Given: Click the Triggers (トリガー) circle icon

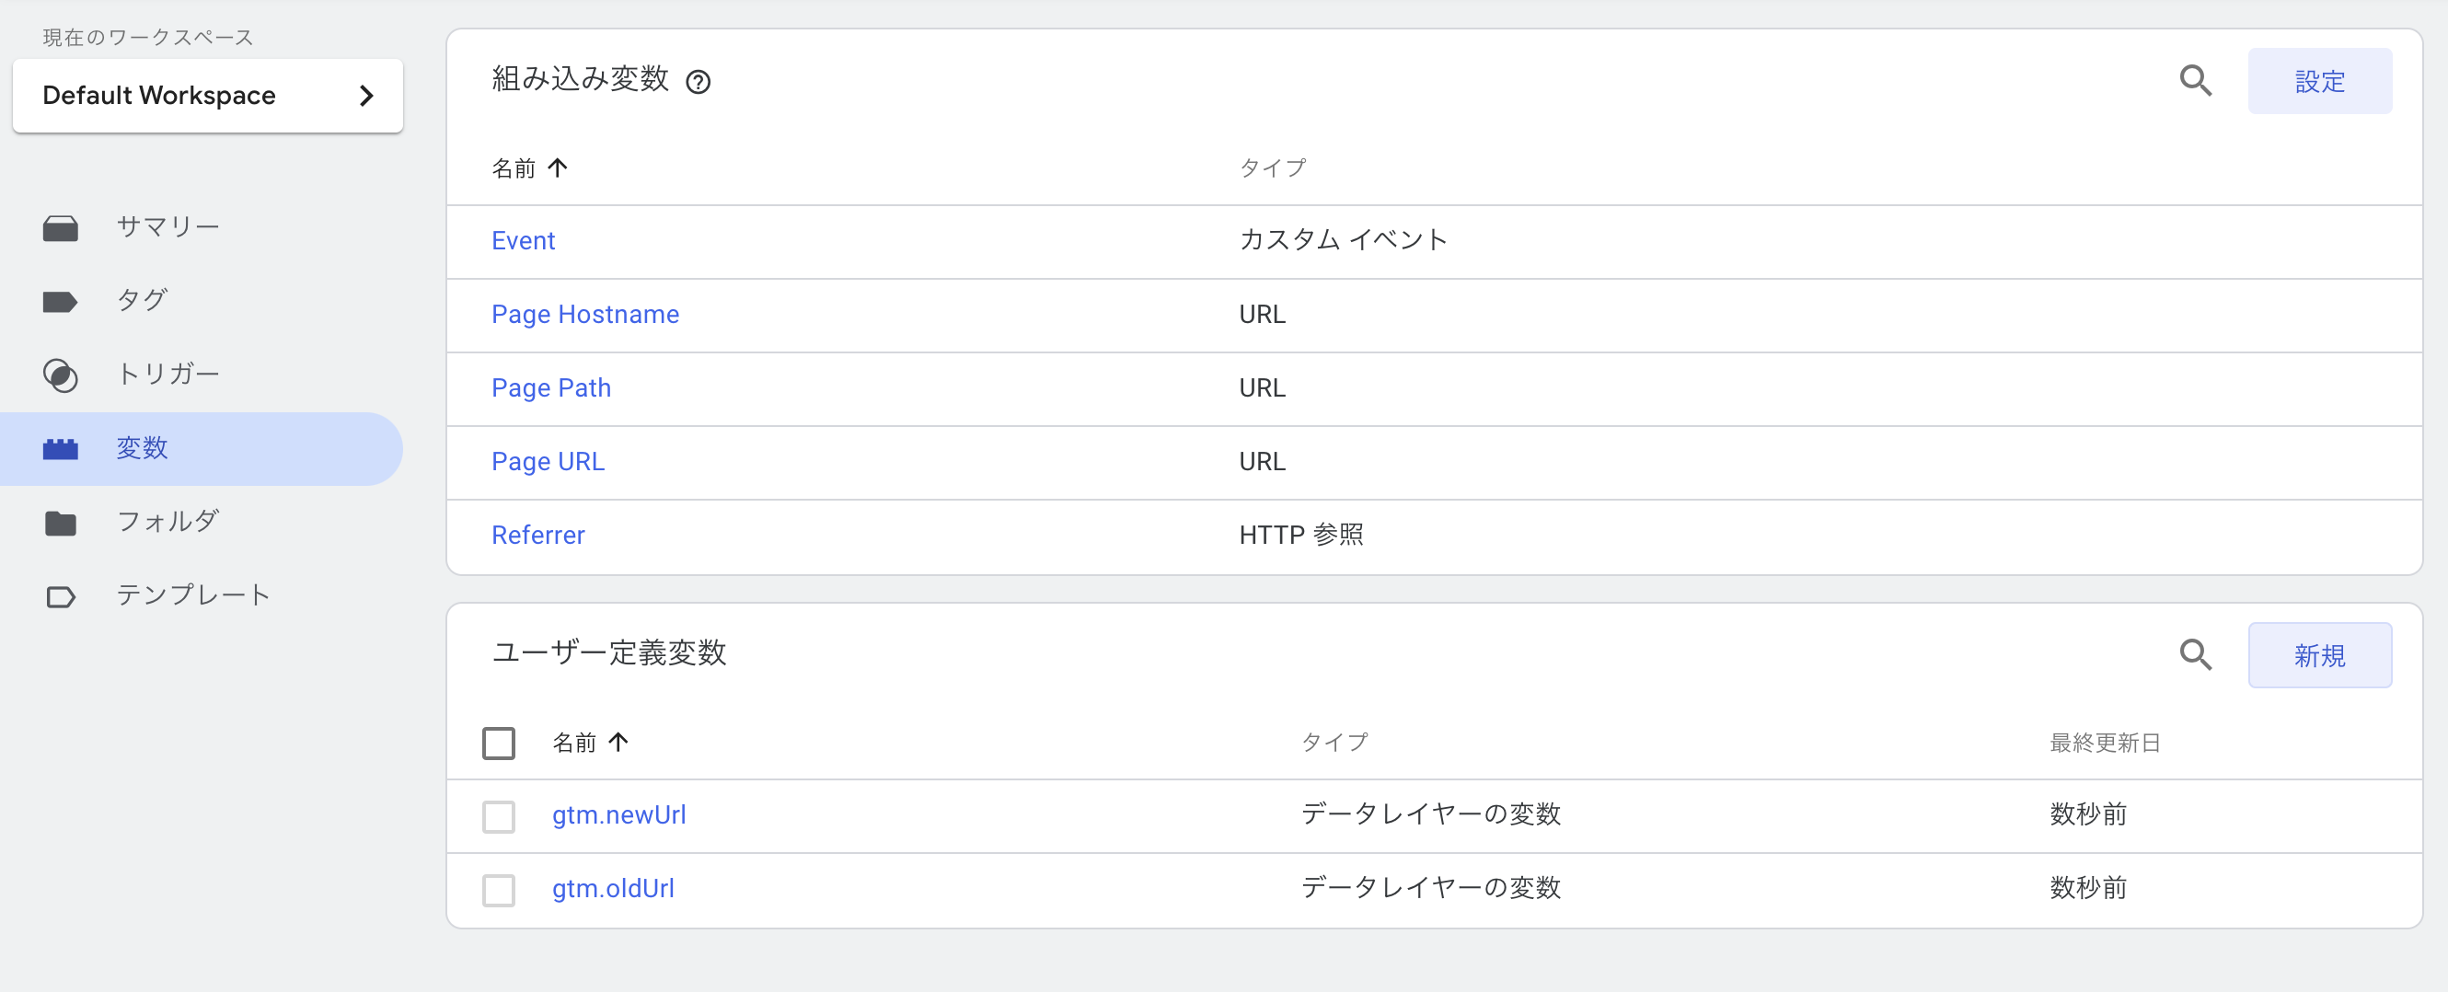Looking at the screenshot, I should pos(60,375).
